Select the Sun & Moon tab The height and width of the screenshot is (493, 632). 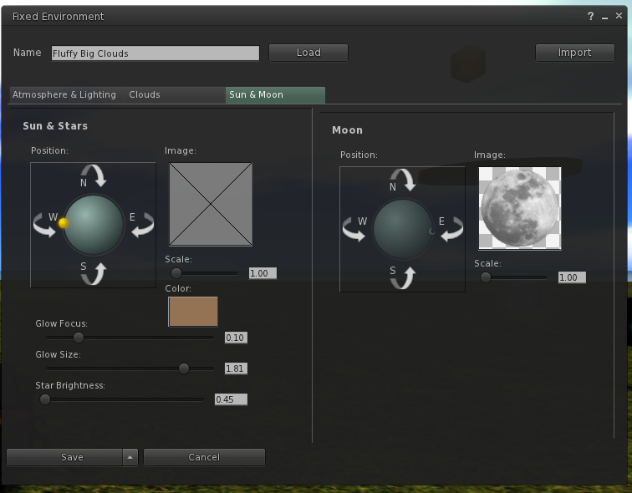(257, 95)
